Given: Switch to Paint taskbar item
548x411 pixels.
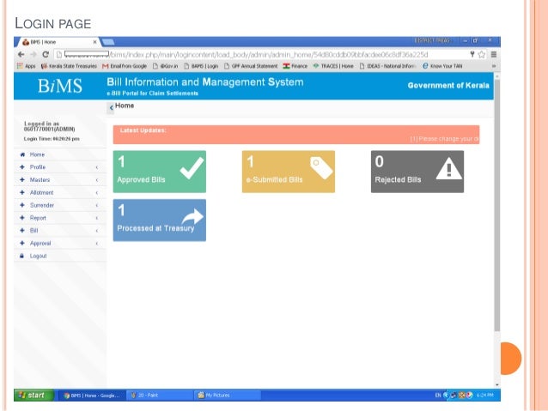Looking at the screenshot, I should tap(159, 396).
